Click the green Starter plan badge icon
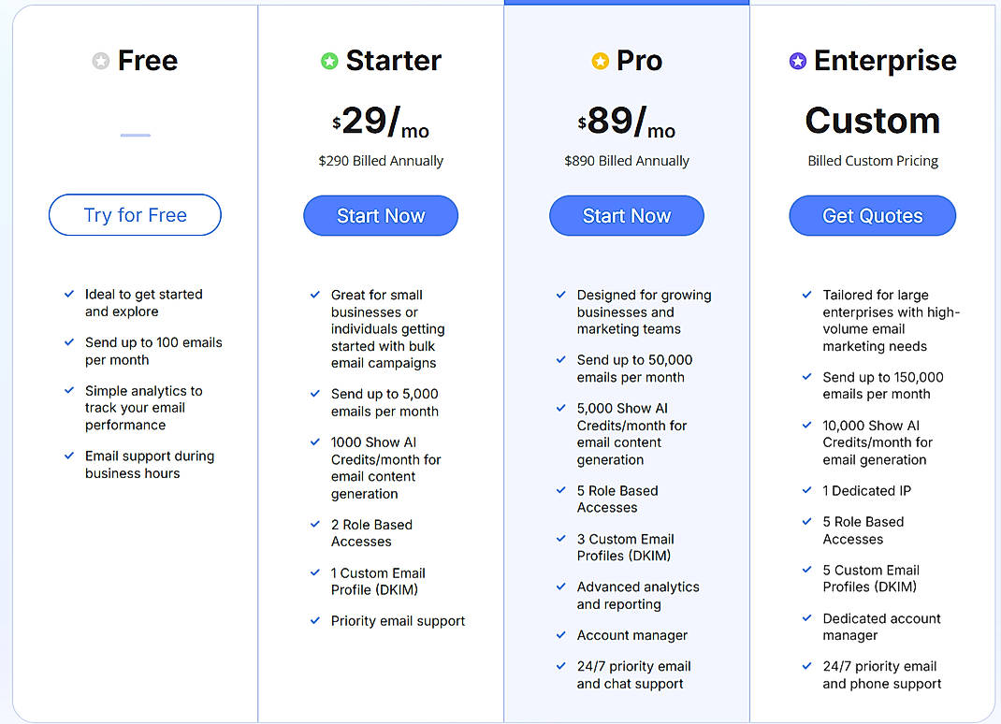This screenshot has height=724, width=1001. click(328, 61)
